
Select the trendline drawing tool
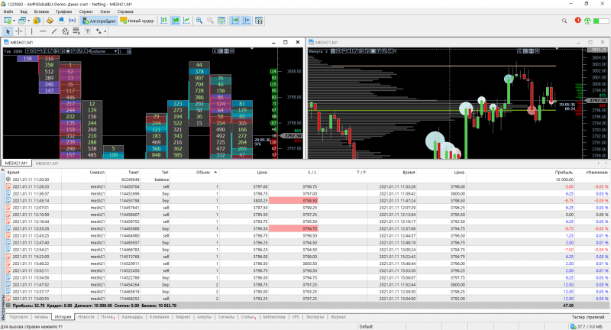53,31
